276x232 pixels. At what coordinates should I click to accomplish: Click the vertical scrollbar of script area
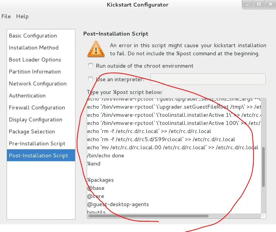click(x=264, y=166)
